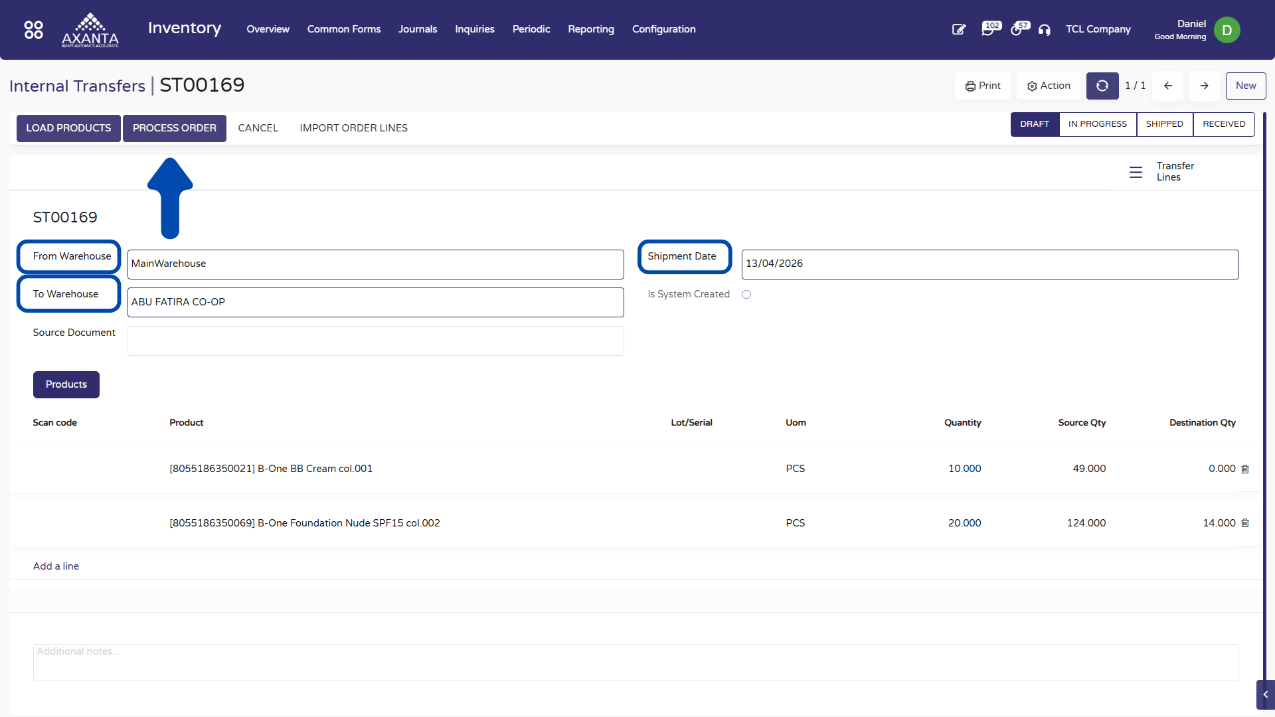This screenshot has width=1275, height=717.
Task: Delete the B-One Foundation Nude line
Action: (x=1245, y=523)
